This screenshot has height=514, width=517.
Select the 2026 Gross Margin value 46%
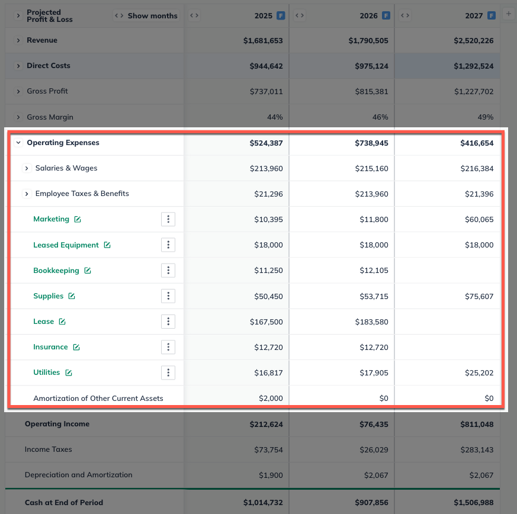[x=380, y=117]
